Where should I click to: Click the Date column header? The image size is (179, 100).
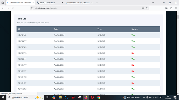pos(56,29)
